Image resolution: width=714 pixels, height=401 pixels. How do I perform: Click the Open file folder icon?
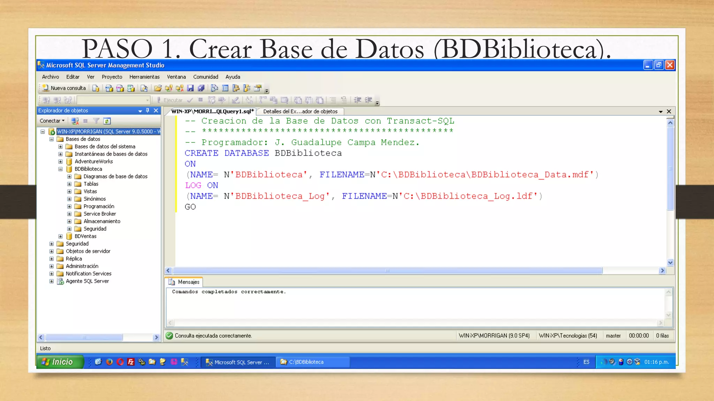[158, 88]
